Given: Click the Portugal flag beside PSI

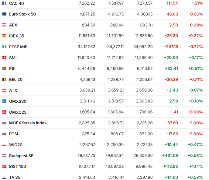Looking at the screenshot, I should [x=4, y=69].
